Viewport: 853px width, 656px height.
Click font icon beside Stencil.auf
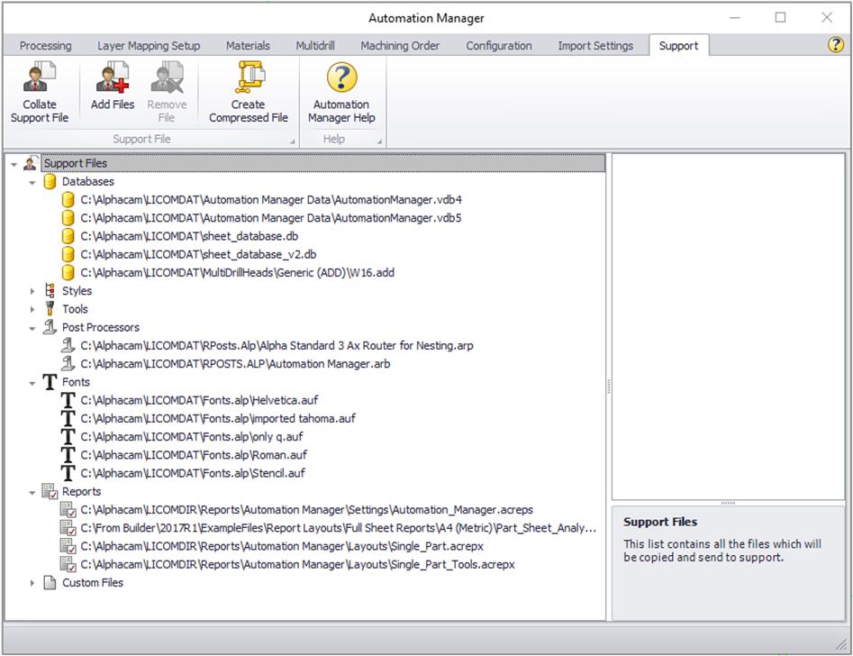tap(68, 473)
